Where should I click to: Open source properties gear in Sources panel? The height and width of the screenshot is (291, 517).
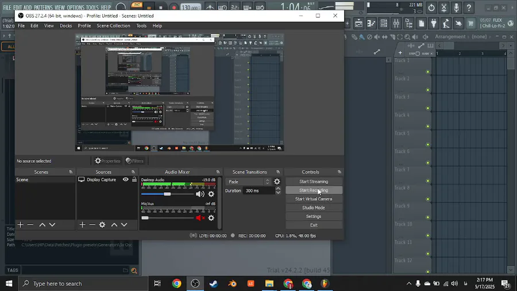[102, 225]
